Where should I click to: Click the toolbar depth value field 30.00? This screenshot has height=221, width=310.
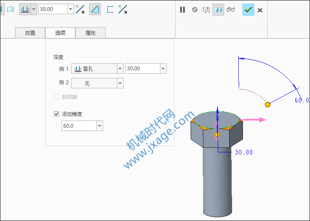53,9
